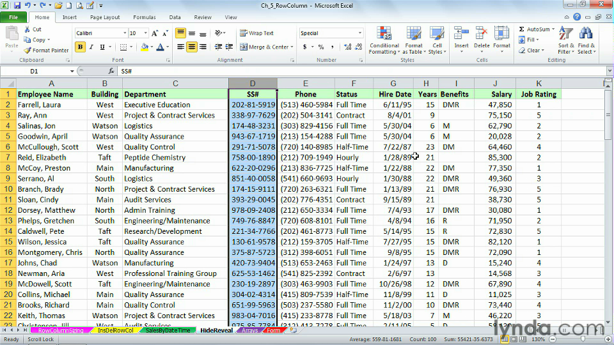Click the Save icon in Quick Access toolbar
This screenshot has height=345, width=614.
17,6
